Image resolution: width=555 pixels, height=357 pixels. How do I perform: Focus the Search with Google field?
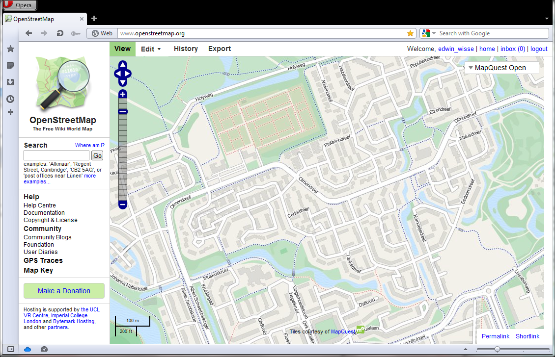pos(493,33)
